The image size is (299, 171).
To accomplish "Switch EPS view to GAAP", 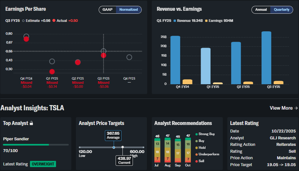I will [x=107, y=10].
